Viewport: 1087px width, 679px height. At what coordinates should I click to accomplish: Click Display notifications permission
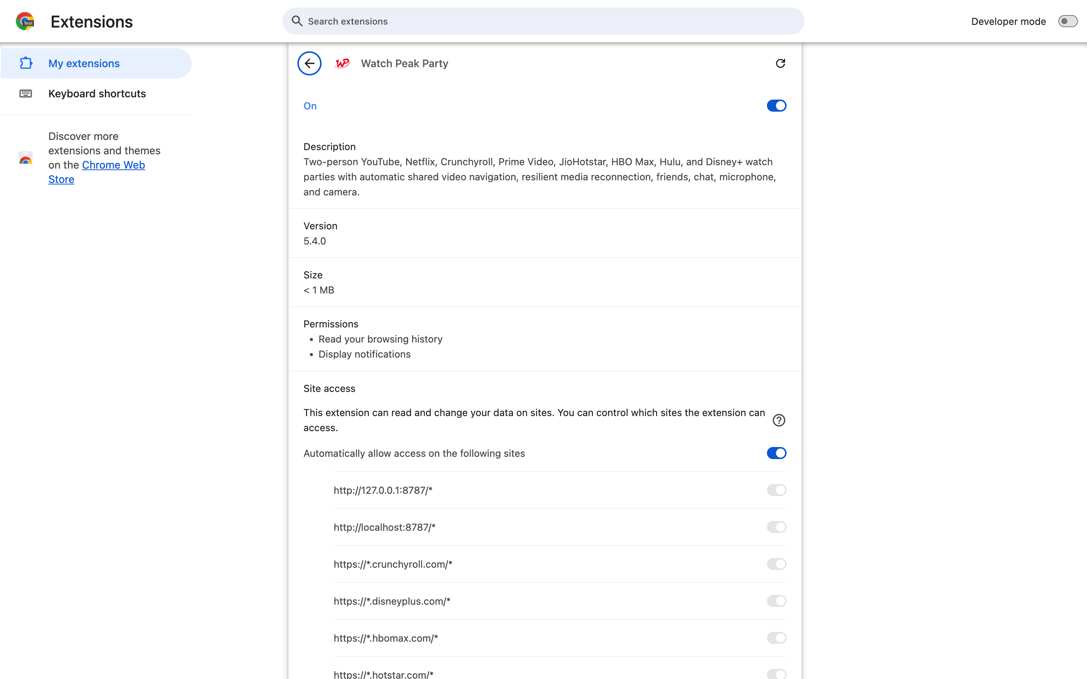pyautogui.click(x=364, y=354)
